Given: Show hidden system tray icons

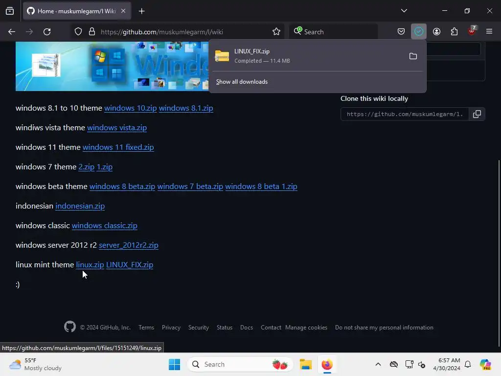Looking at the screenshot, I should (x=378, y=364).
